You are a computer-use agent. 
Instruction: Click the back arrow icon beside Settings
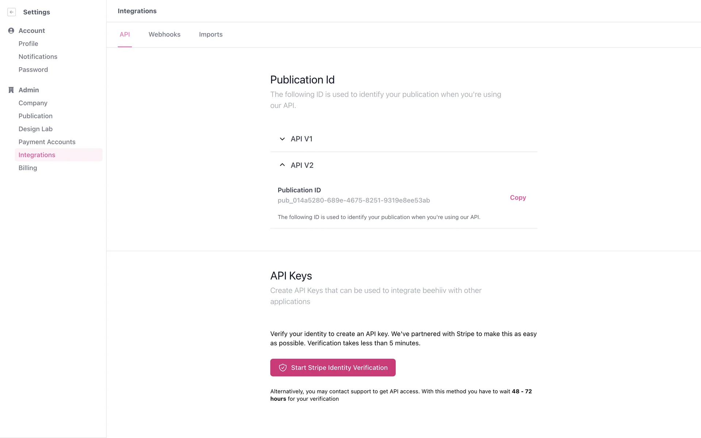[x=12, y=12]
